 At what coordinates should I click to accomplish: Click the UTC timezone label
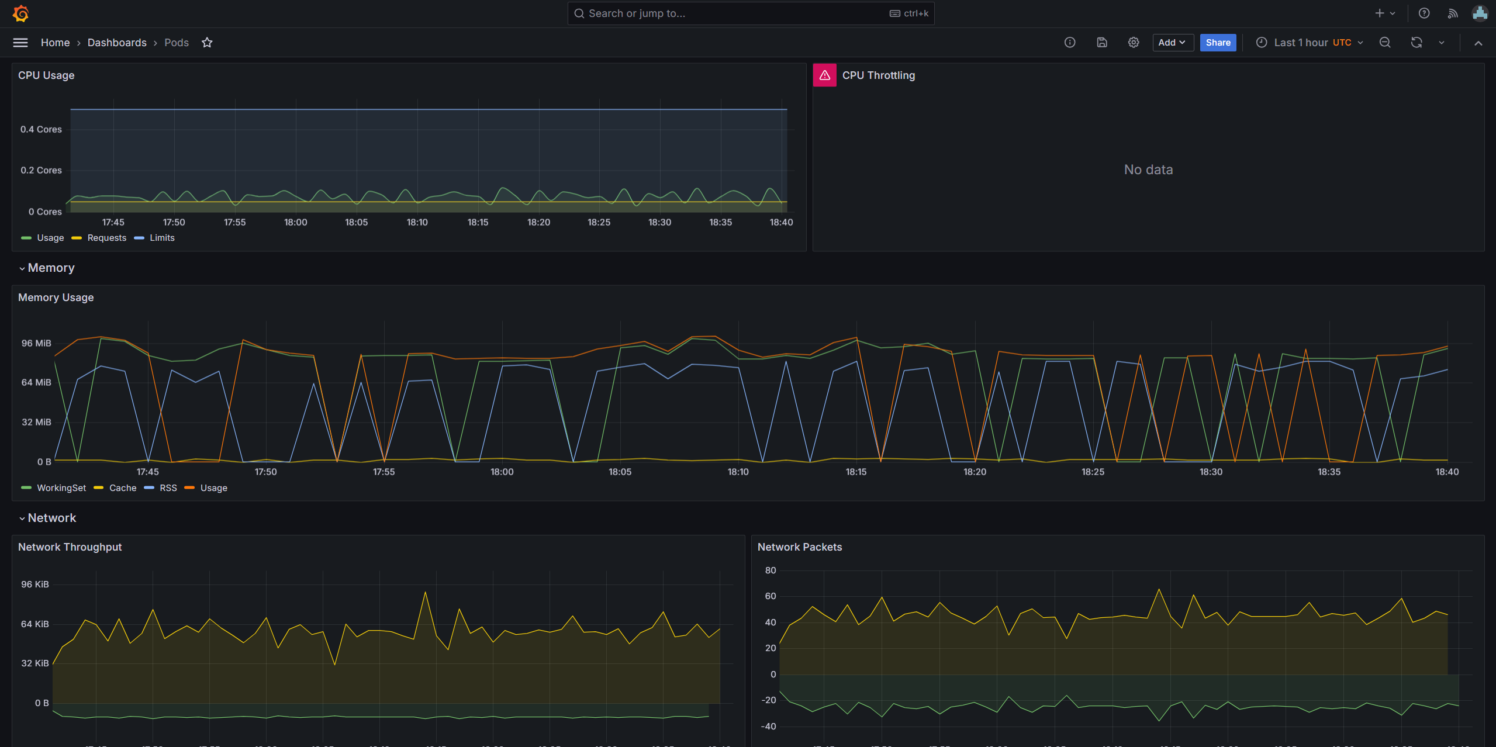(1342, 43)
